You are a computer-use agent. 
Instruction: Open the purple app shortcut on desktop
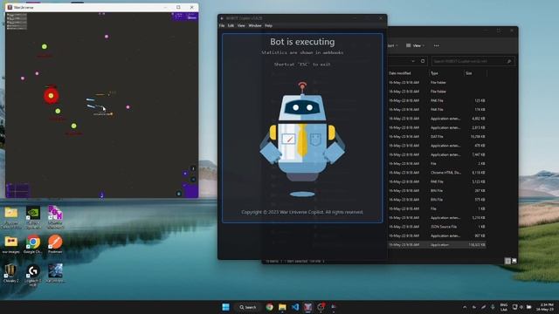click(x=55, y=217)
